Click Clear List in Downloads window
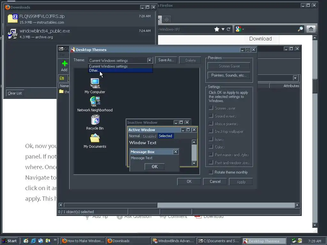 click(x=15, y=93)
